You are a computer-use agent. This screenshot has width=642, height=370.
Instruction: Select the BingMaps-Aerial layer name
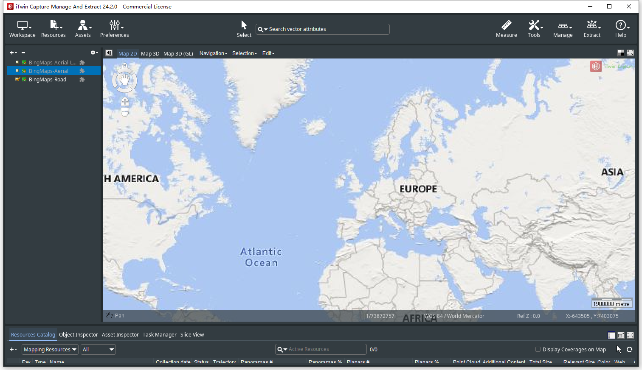pyautogui.click(x=48, y=71)
